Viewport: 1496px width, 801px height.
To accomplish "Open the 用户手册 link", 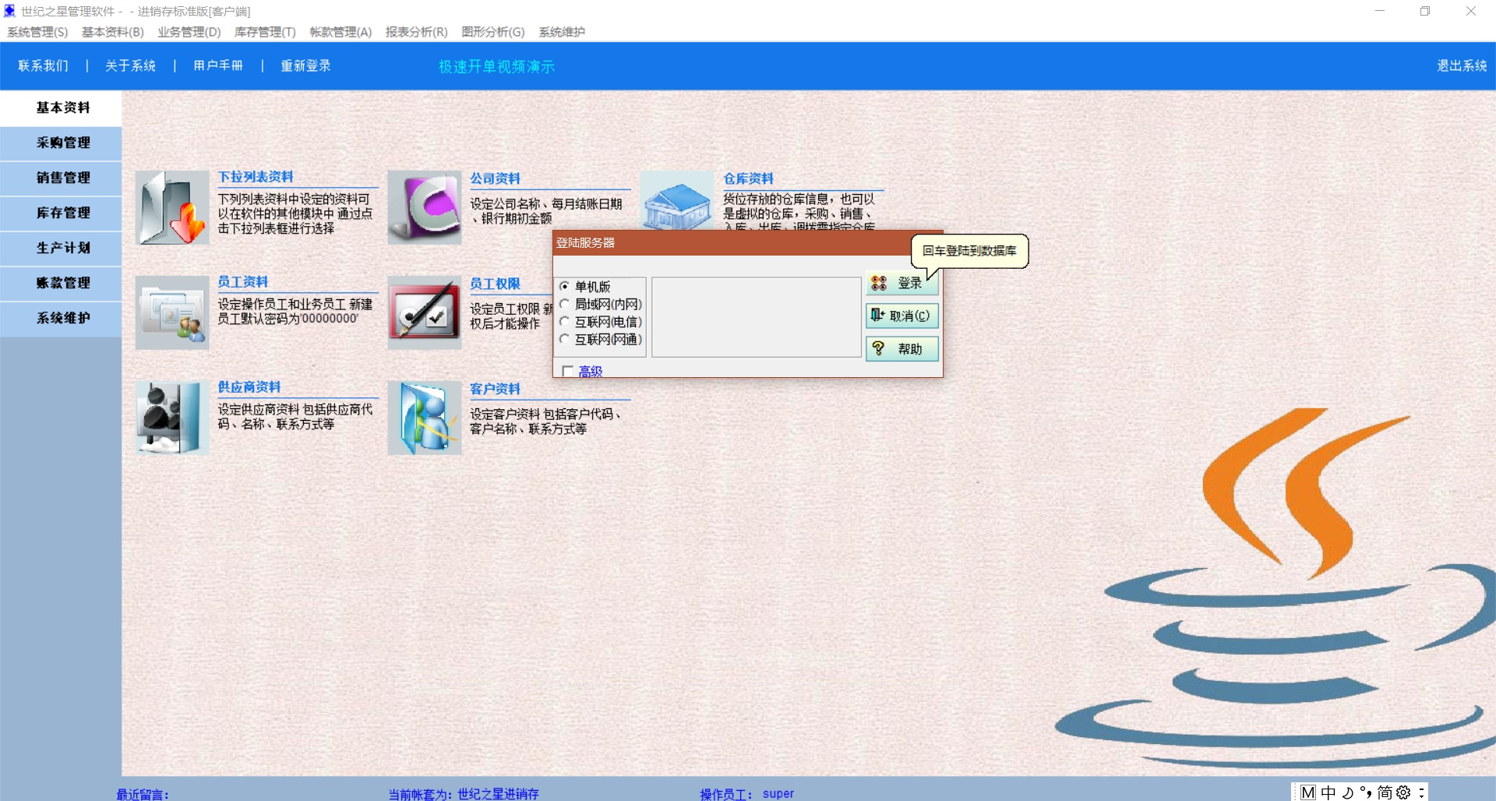I will coord(218,66).
